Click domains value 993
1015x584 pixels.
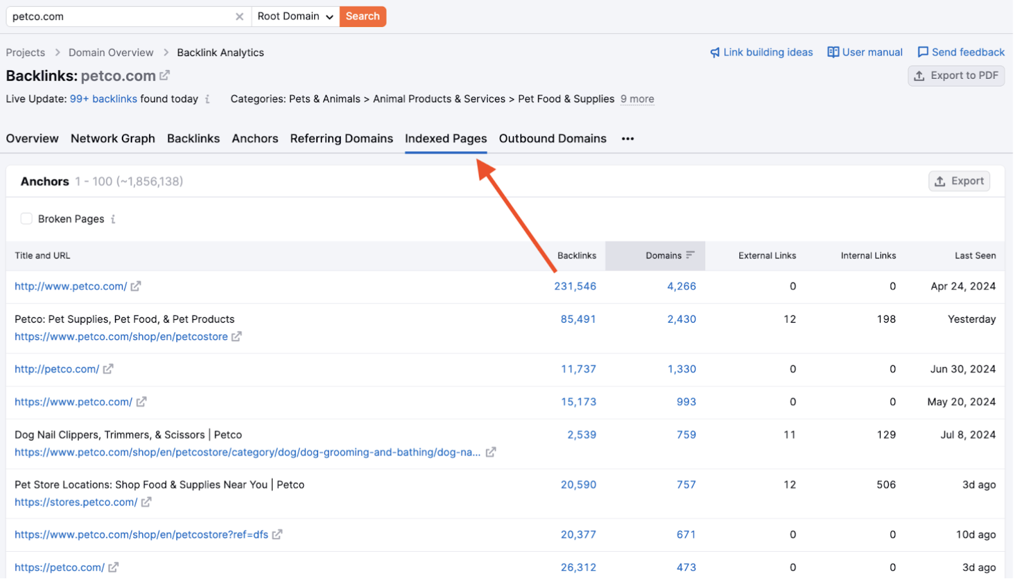686,402
